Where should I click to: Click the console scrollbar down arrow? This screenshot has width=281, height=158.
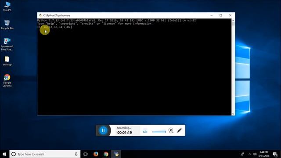click(x=233, y=114)
